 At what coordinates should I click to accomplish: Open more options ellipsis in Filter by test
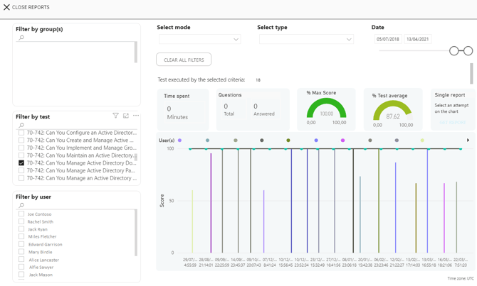(136, 116)
